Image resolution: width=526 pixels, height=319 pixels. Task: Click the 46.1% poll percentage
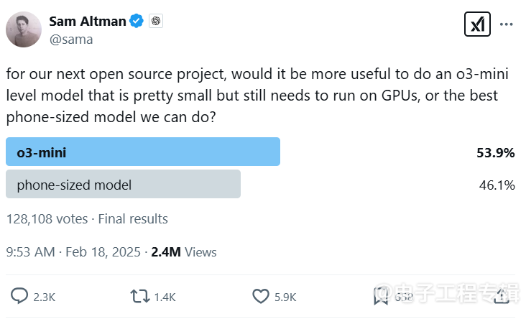pyautogui.click(x=497, y=185)
